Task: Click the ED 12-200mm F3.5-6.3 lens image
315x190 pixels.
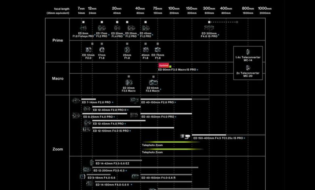Action: pos(87,169)
